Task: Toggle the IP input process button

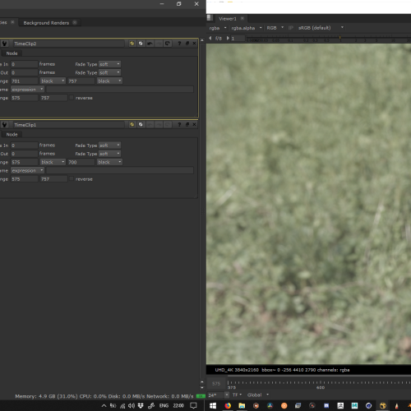Action: tap(291, 28)
